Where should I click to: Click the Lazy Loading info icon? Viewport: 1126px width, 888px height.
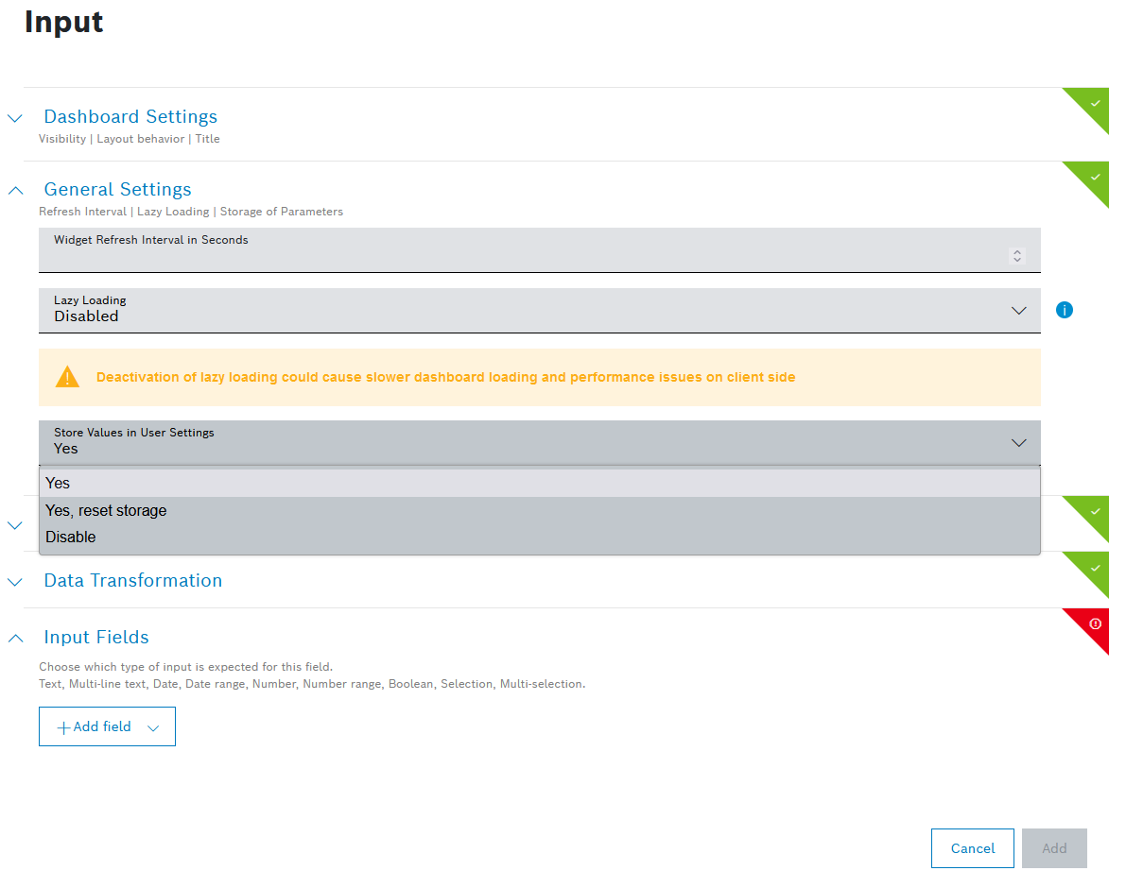(x=1064, y=310)
